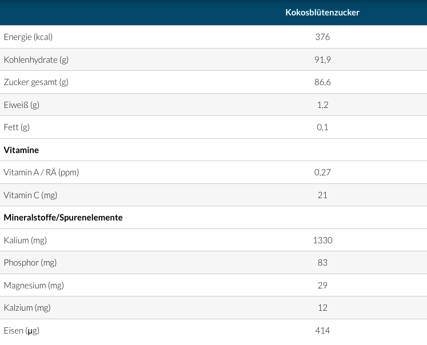Click the 86,6 sugar value
The image size is (427, 345).
(x=322, y=82)
